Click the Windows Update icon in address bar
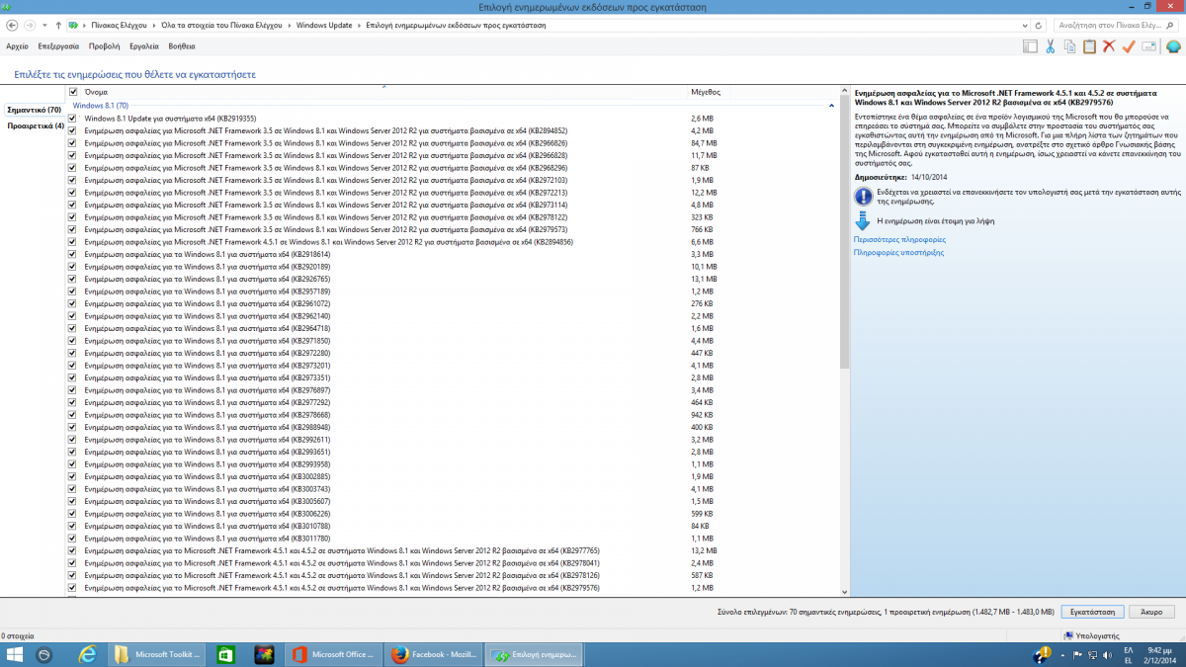The width and height of the screenshot is (1186, 667). tap(74, 24)
